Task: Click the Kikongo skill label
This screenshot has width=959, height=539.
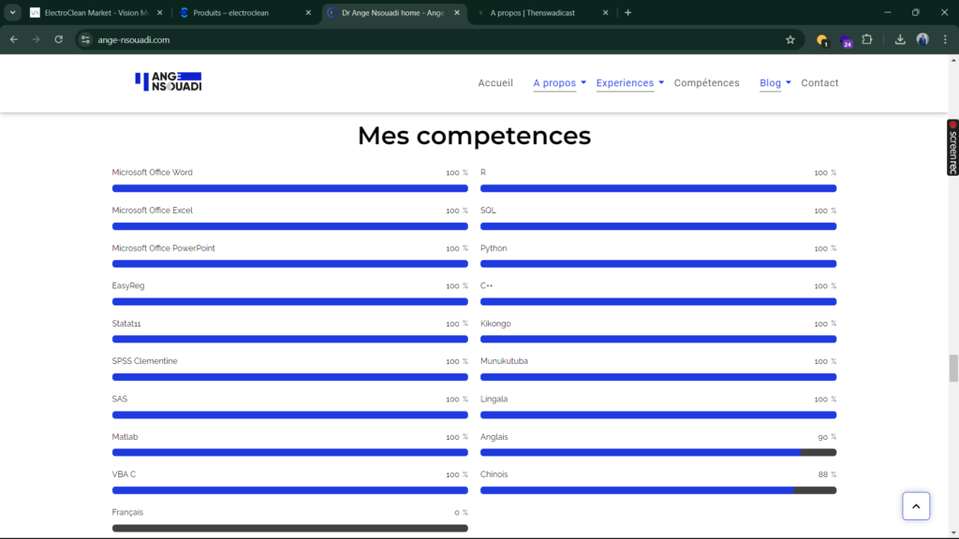Action: click(495, 323)
